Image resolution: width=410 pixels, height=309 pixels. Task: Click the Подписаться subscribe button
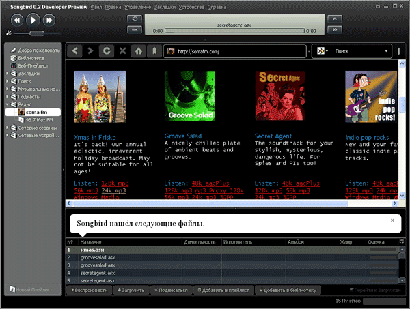(x=172, y=290)
